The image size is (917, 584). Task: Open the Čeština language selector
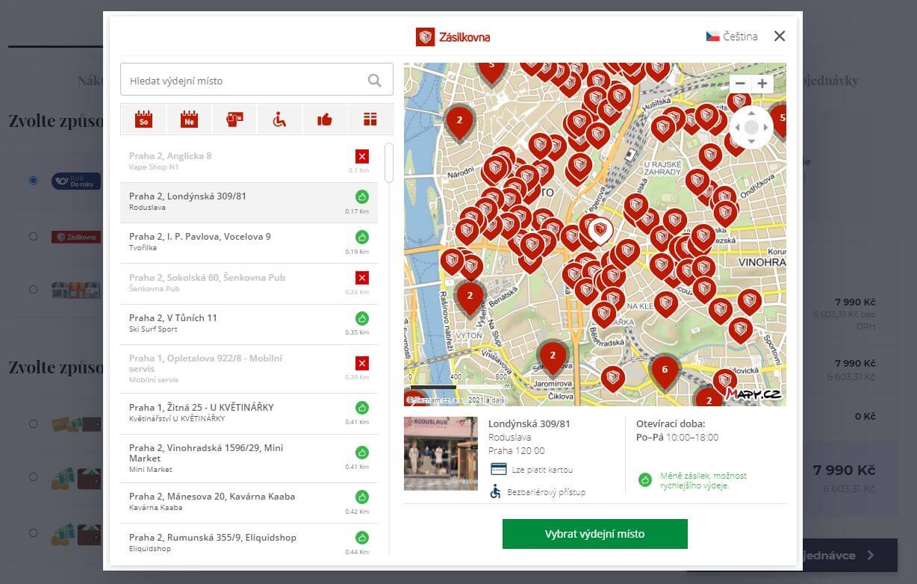coord(732,36)
